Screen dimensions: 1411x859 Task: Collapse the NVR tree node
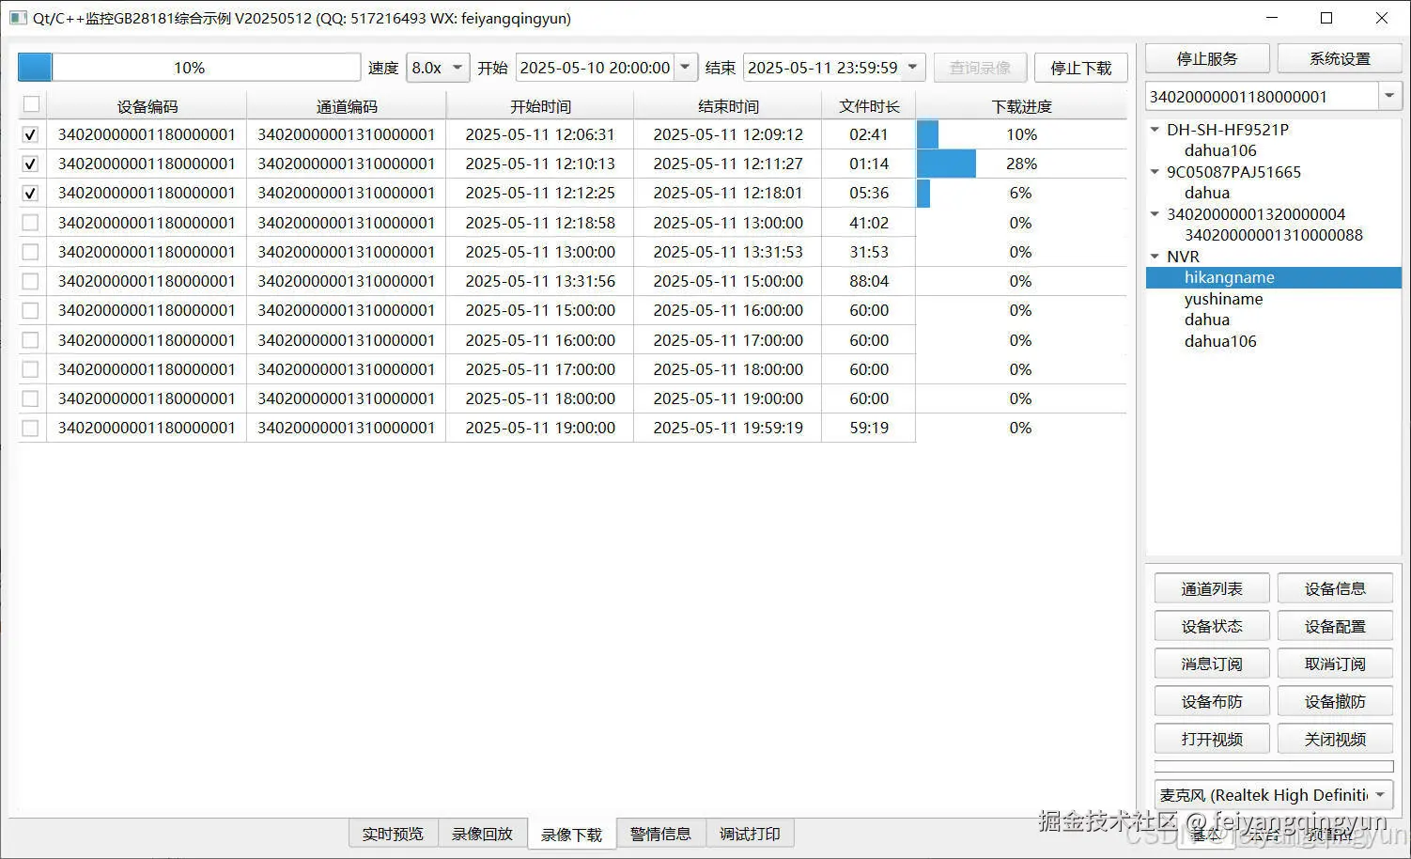point(1155,256)
